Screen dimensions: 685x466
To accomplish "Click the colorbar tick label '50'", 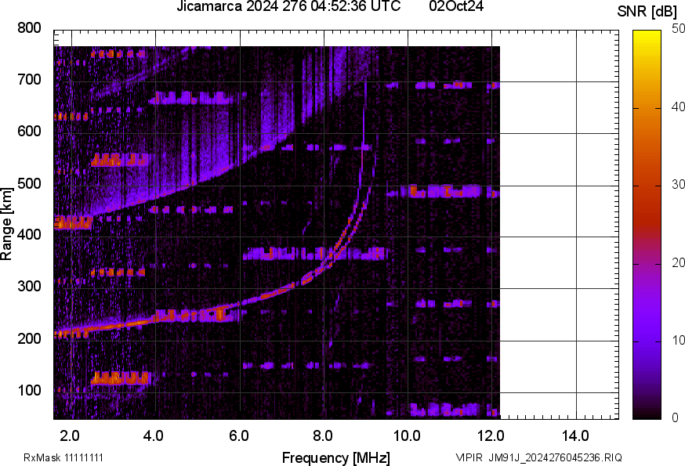I will tap(678, 29).
